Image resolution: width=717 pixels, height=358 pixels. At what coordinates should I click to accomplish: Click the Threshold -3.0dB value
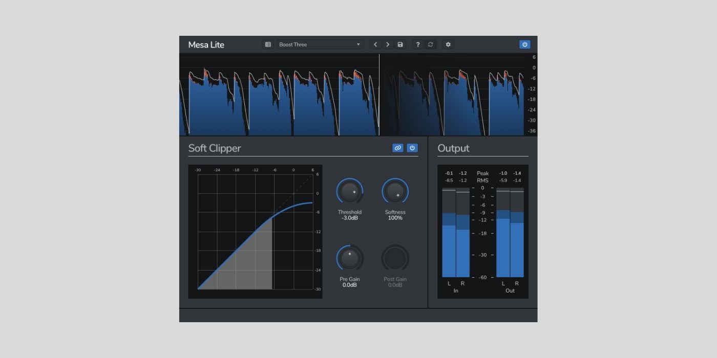point(350,218)
